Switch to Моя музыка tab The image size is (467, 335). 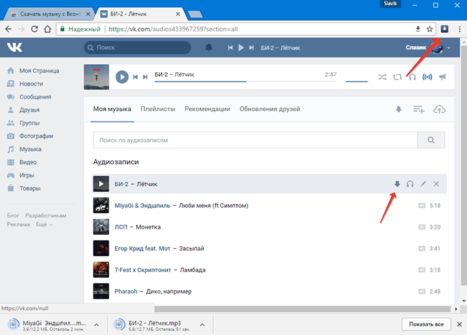(x=112, y=109)
